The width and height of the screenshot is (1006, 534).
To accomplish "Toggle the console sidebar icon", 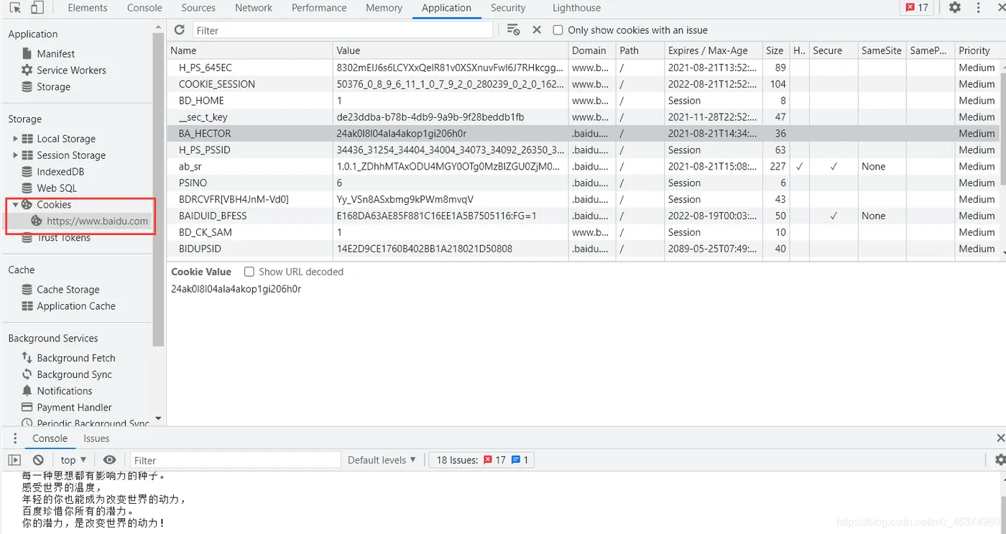I will 14,460.
